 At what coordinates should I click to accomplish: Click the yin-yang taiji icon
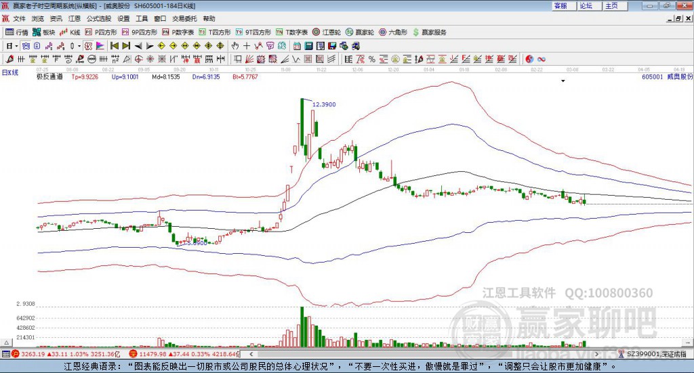(x=529, y=59)
